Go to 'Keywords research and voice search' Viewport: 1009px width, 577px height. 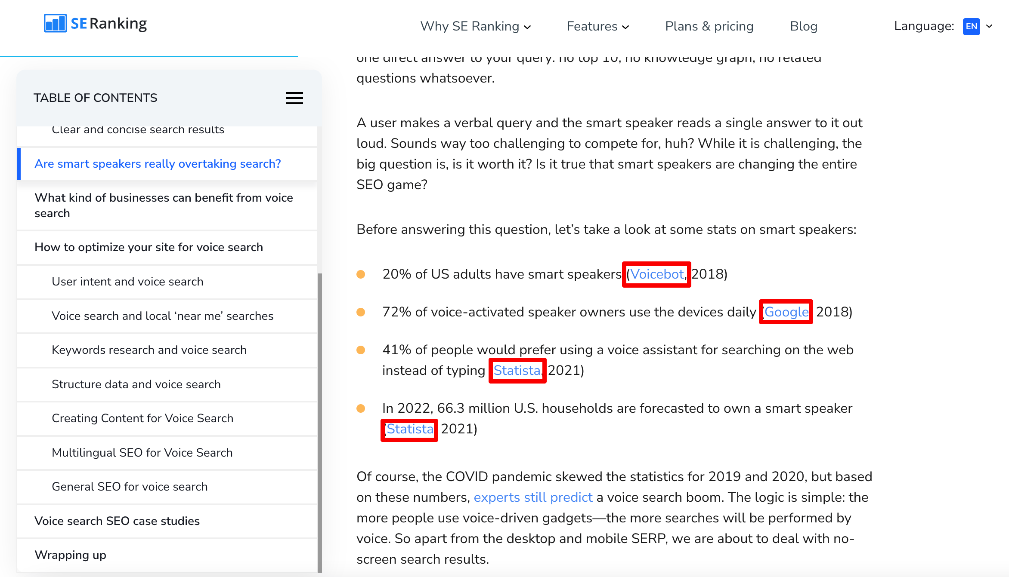click(x=167, y=350)
